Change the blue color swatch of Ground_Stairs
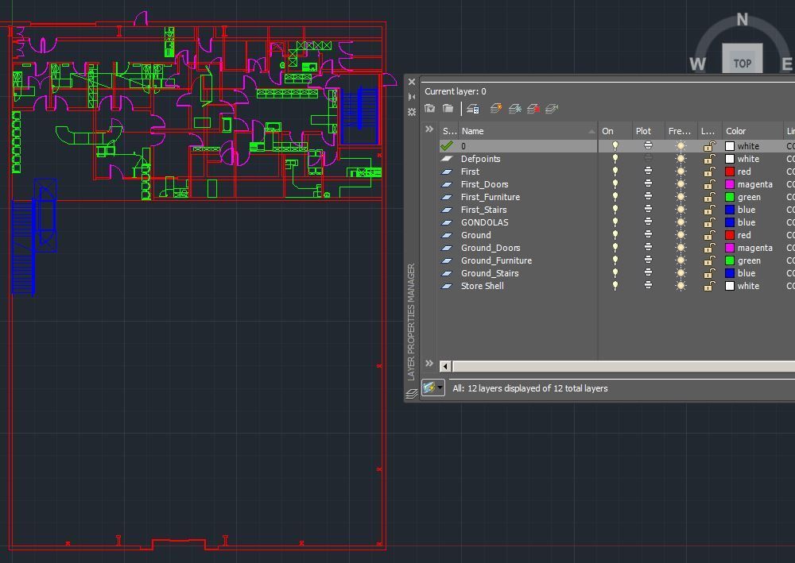The height and width of the screenshot is (563, 795). [730, 273]
